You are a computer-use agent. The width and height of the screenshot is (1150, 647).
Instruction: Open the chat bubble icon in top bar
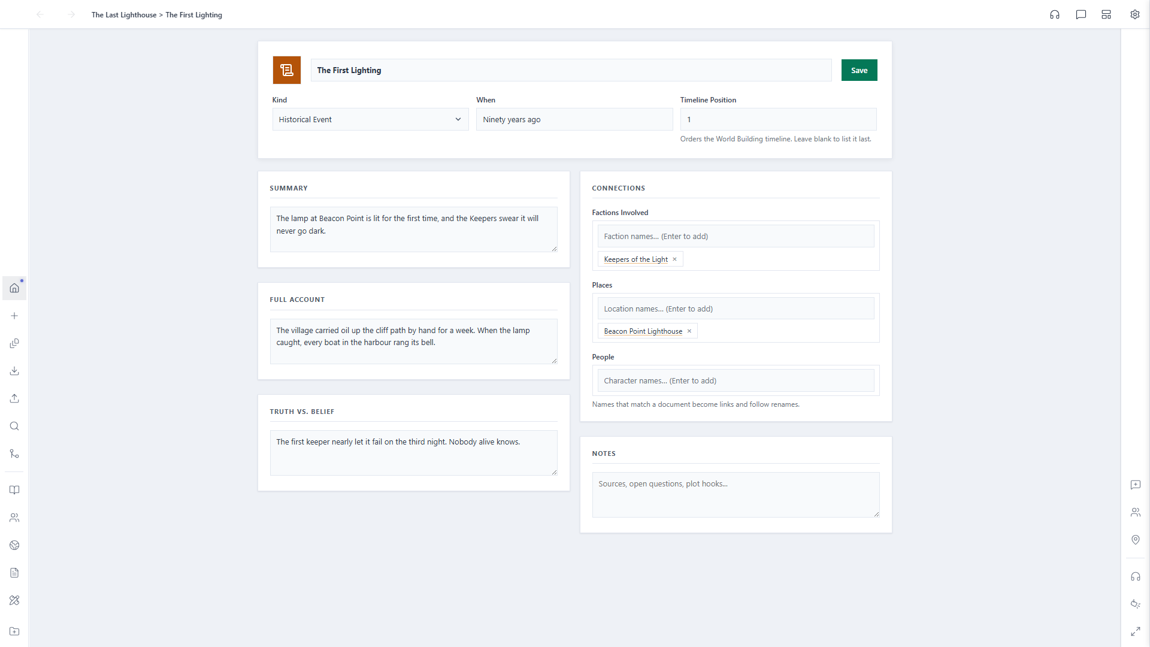point(1081,14)
